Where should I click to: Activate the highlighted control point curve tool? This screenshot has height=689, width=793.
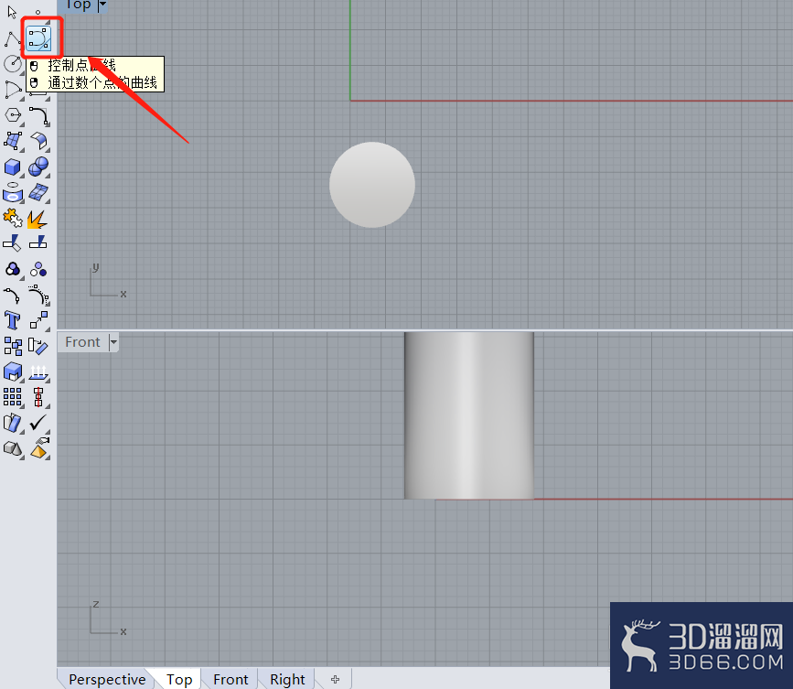point(38,39)
